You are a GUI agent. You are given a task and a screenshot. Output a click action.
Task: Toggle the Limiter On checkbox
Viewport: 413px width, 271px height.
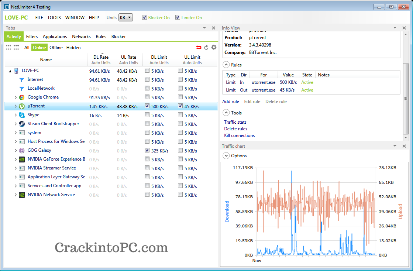178,17
